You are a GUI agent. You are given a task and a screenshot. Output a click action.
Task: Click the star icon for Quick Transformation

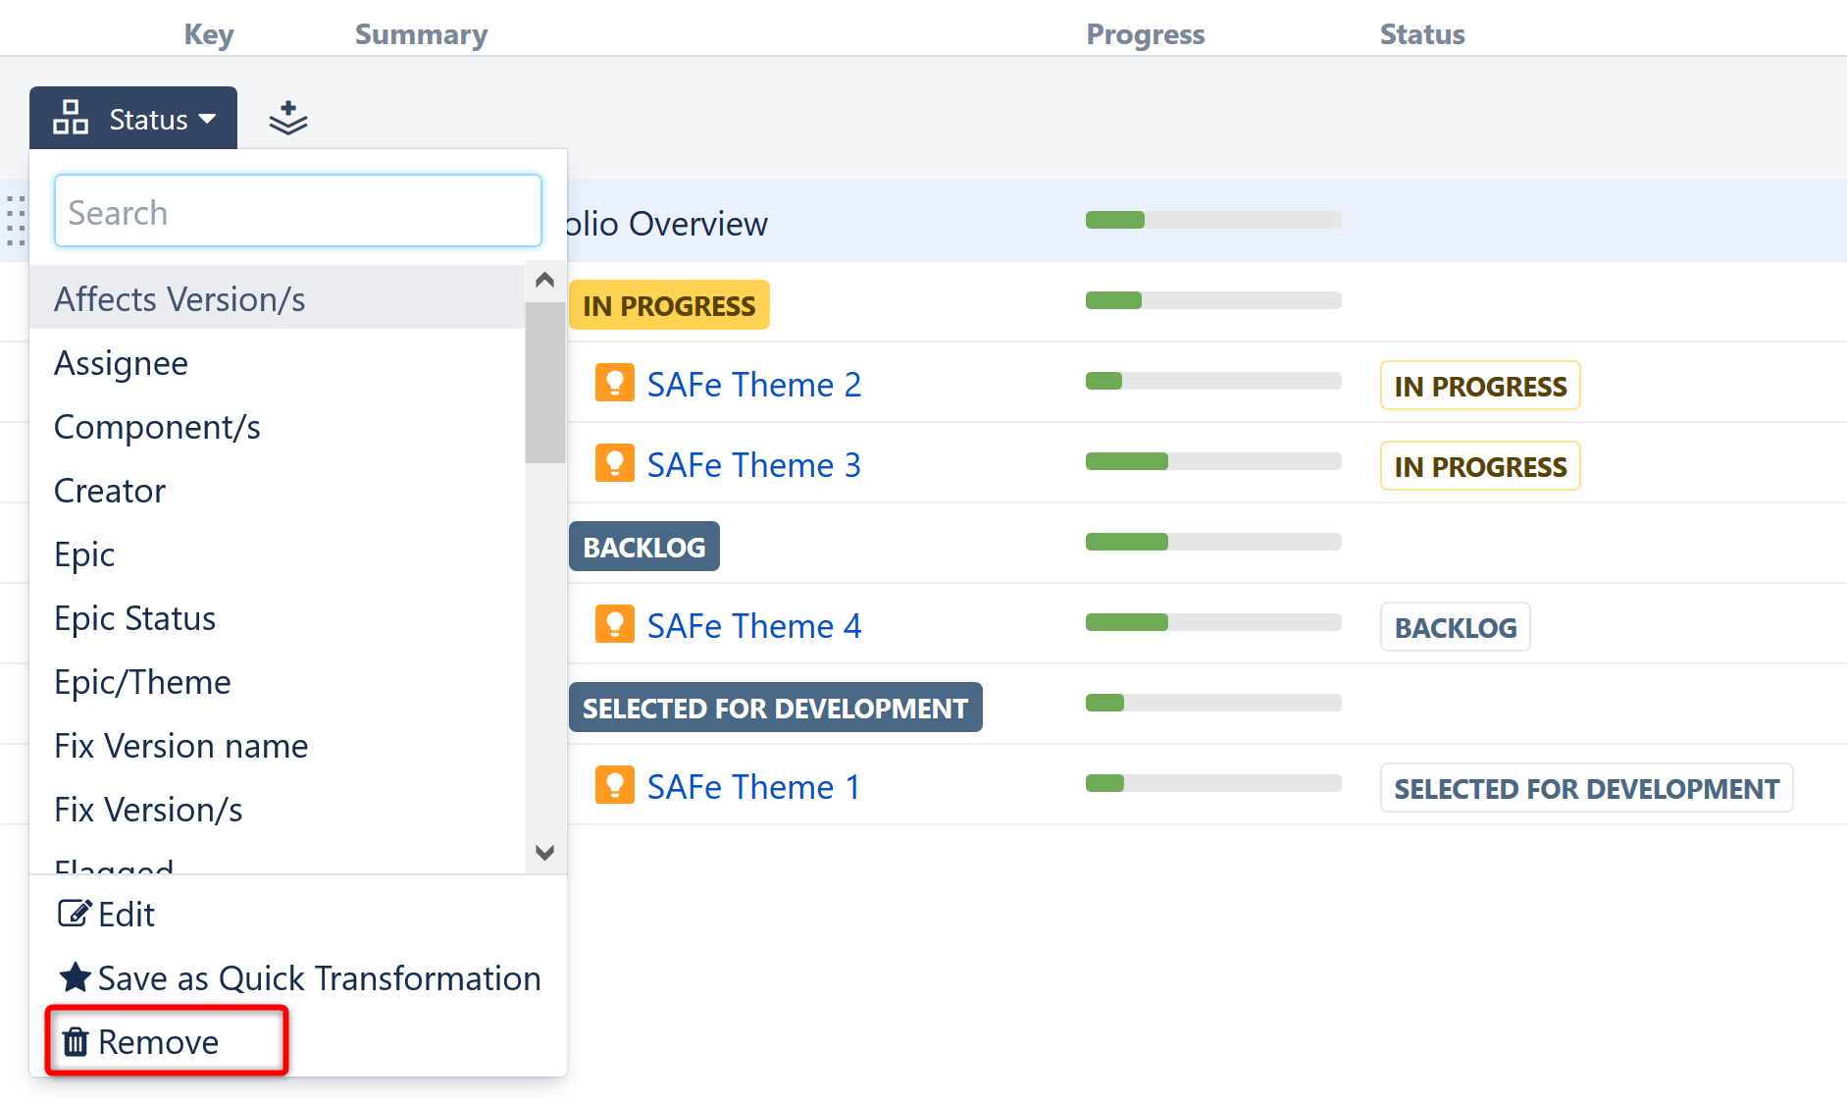point(76,977)
